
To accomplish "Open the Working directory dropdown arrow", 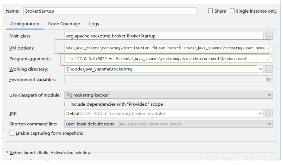I will click(260, 69).
